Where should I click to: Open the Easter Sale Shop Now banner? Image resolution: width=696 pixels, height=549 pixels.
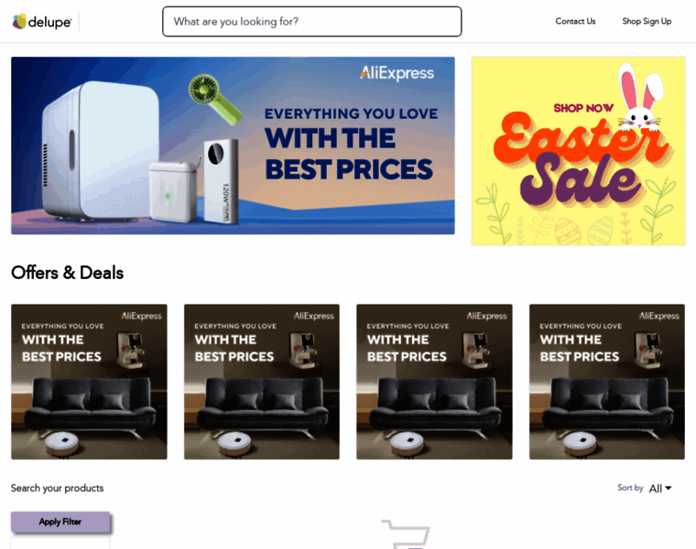[579, 151]
